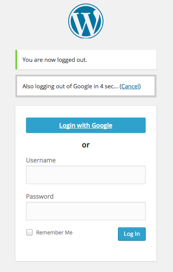This screenshot has width=173, height=272.
Task: Click the Remember Me label text
Action: coord(54,232)
